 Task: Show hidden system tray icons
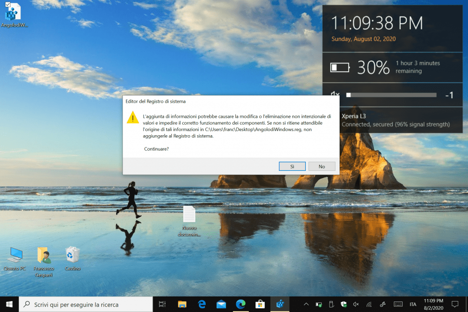point(306,304)
